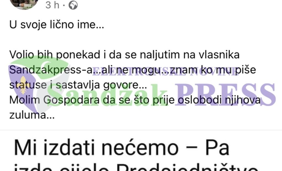This screenshot has height=171, width=282.
Task: Open the poster's profile picture avatar
Action: tap(24, 4)
